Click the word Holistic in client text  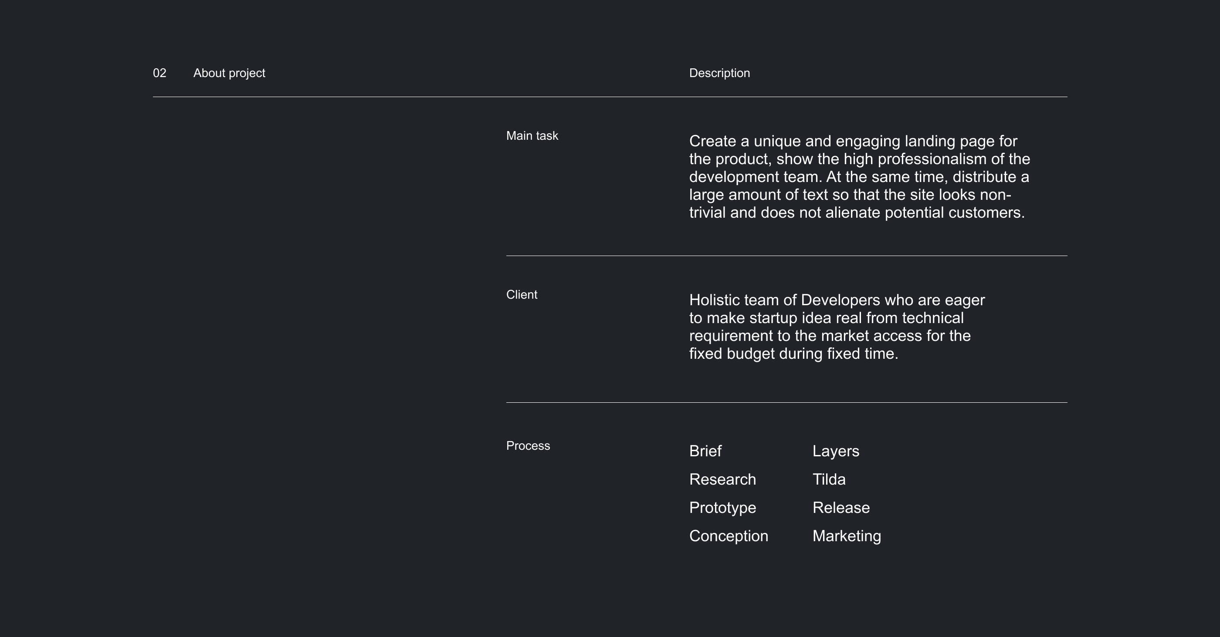coord(714,300)
